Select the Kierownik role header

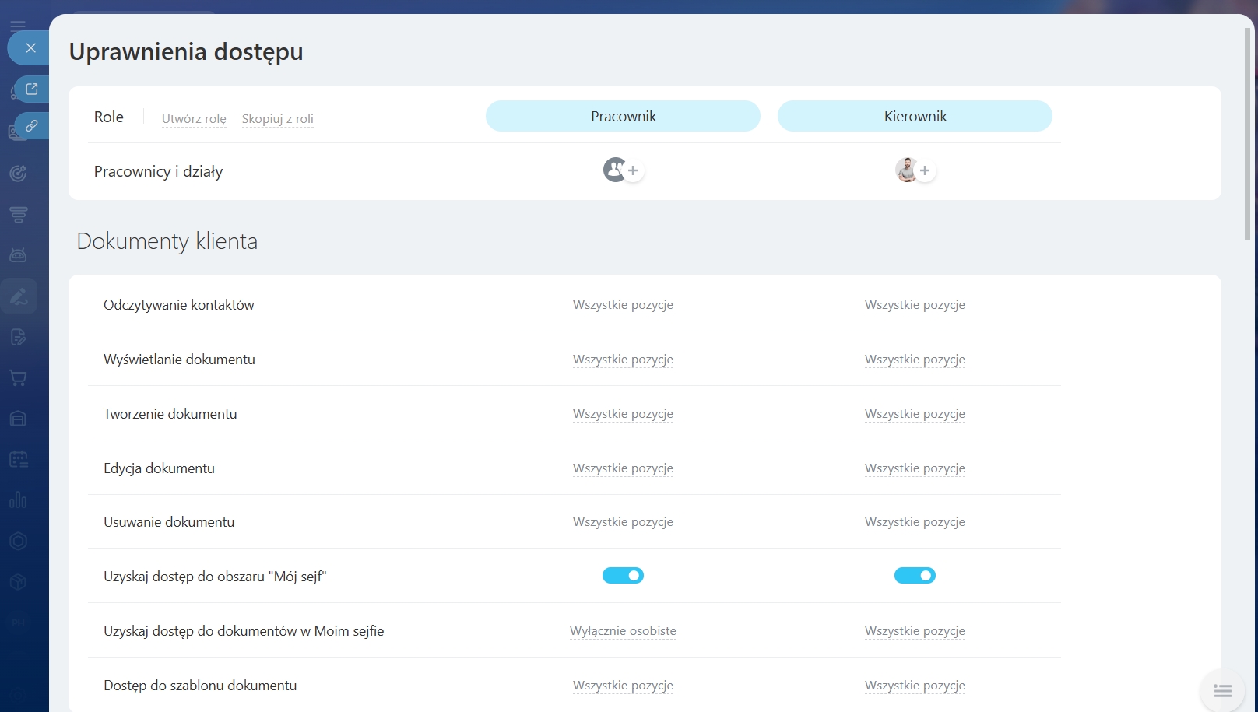click(x=915, y=116)
